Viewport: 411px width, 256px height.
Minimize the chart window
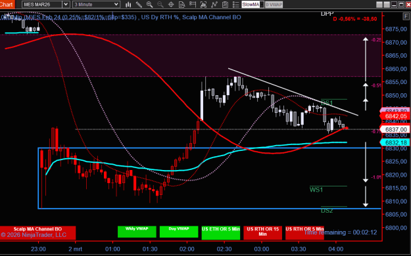point(394,5)
